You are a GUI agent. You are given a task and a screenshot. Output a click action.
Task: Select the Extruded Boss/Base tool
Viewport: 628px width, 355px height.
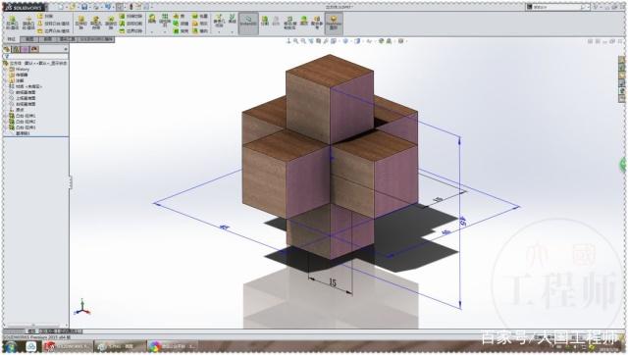coord(12,23)
